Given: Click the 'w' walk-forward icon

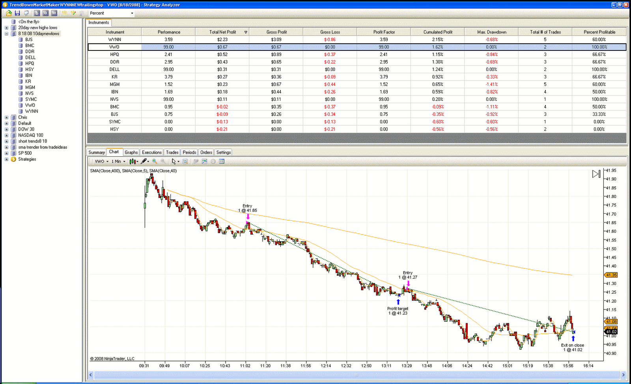Looking at the screenshot, I should tap(54, 13).
